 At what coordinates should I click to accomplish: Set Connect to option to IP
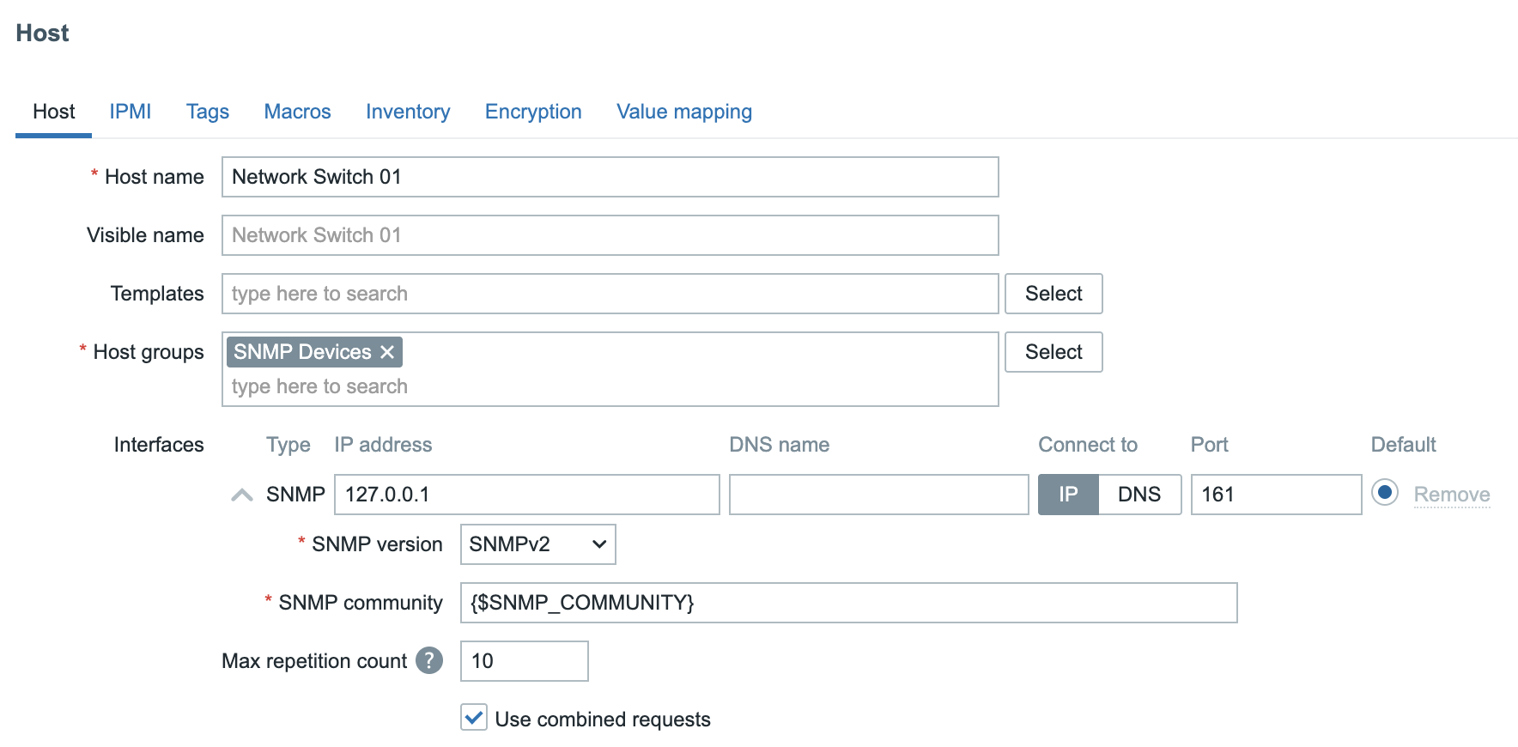coord(1068,495)
